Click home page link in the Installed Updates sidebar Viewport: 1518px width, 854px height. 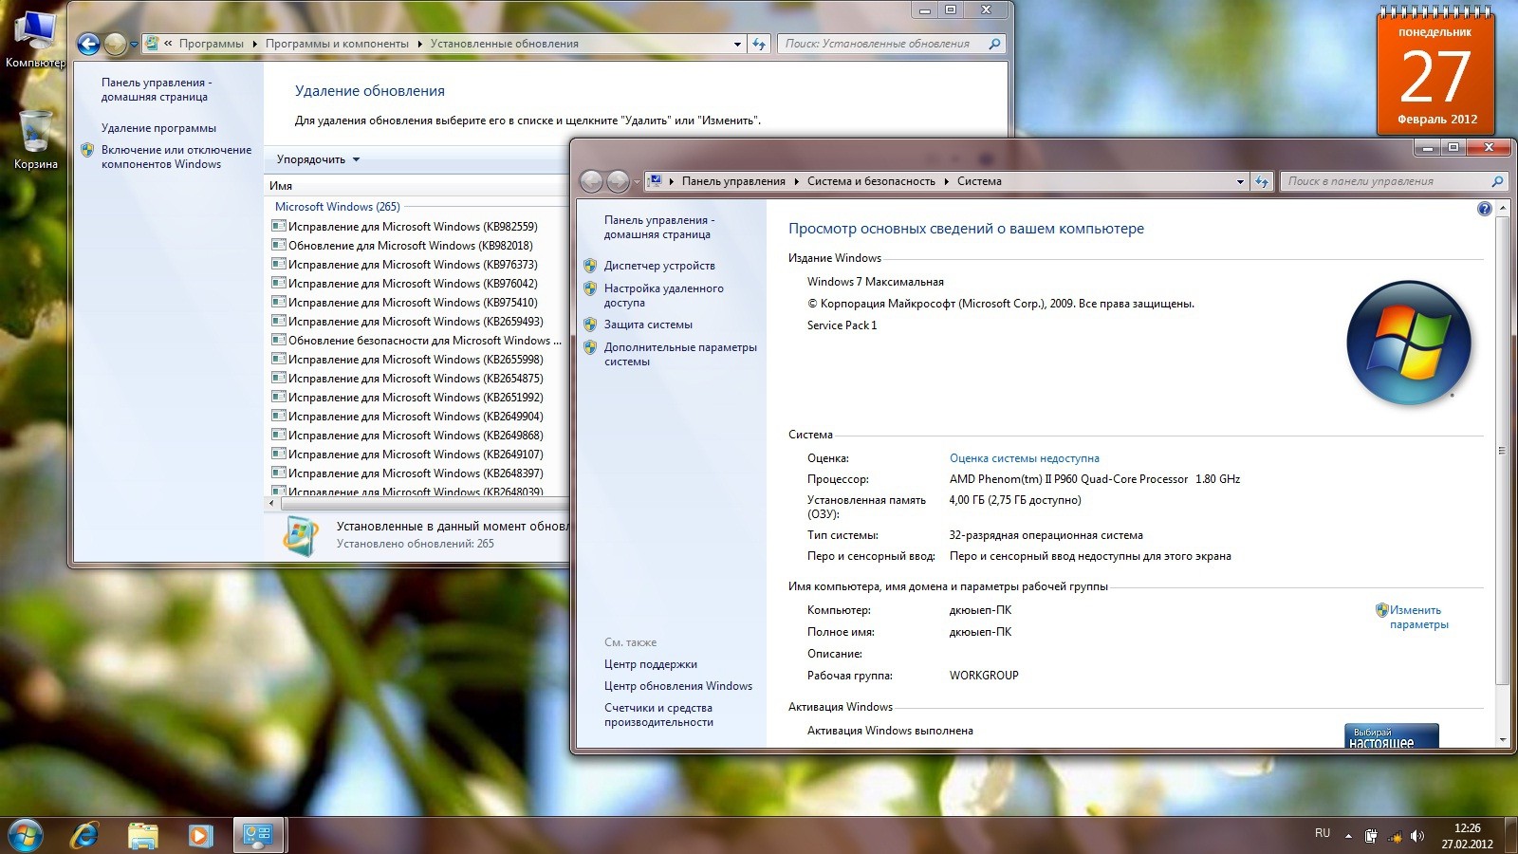click(156, 89)
